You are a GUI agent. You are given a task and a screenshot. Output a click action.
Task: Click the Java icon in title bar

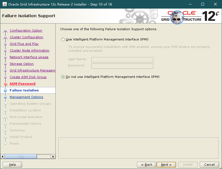click(4, 4)
